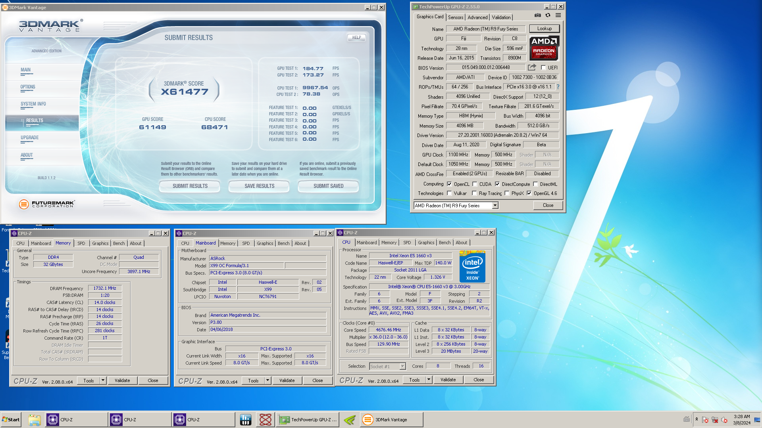Image resolution: width=762 pixels, height=428 pixels.
Task: Click the AMD Radeon Graphics logo
Action: [544, 48]
